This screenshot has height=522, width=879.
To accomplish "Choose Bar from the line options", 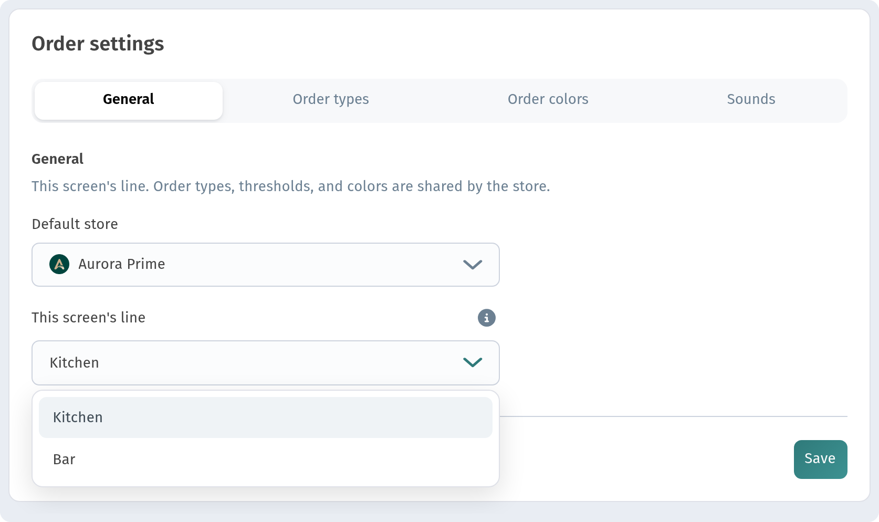I will click(x=266, y=460).
